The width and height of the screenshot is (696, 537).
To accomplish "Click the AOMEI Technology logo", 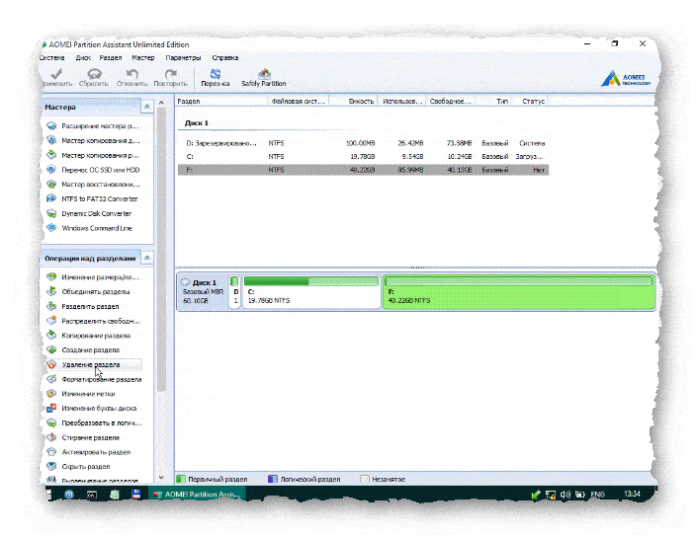I will point(626,78).
